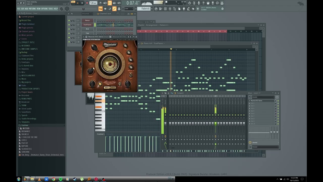Click the Nexus channel button
The image size is (323, 182).
point(87,20)
